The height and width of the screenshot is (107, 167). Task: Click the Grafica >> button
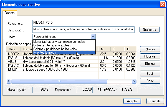150,30
